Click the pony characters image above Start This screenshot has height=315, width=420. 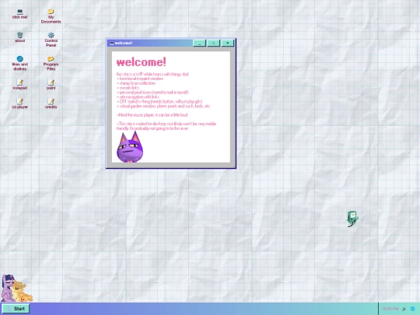(x=16, y=288)
